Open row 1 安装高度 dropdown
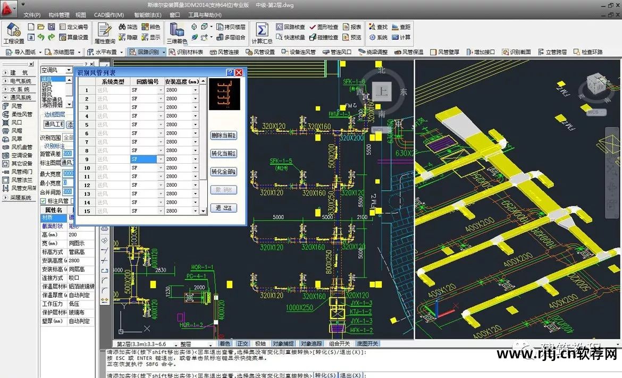The image size is (622, 378). pos(196,90)
